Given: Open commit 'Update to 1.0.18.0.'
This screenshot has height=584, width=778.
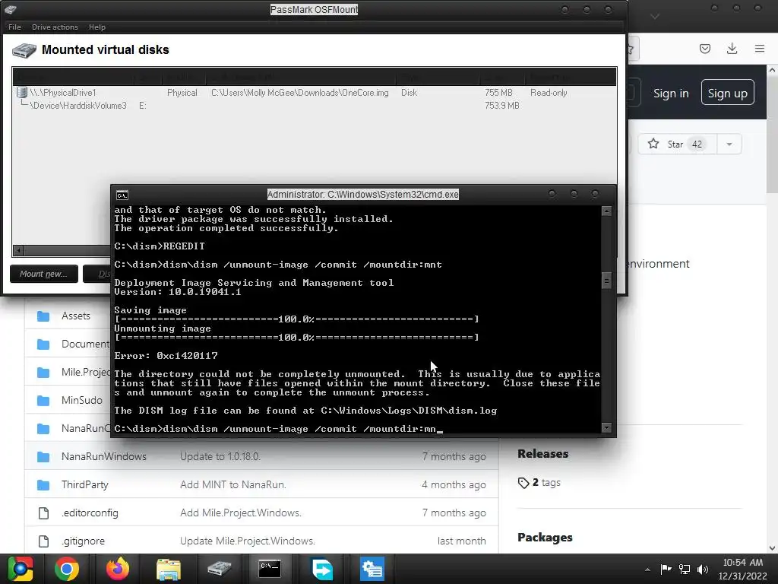Looking at the screenshot, I should coord(220,456).
